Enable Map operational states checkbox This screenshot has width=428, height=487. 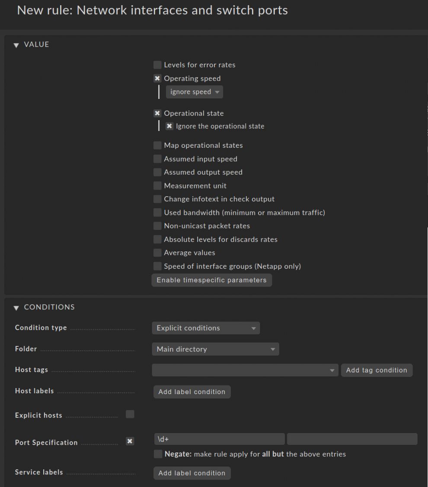pos(157,145)
